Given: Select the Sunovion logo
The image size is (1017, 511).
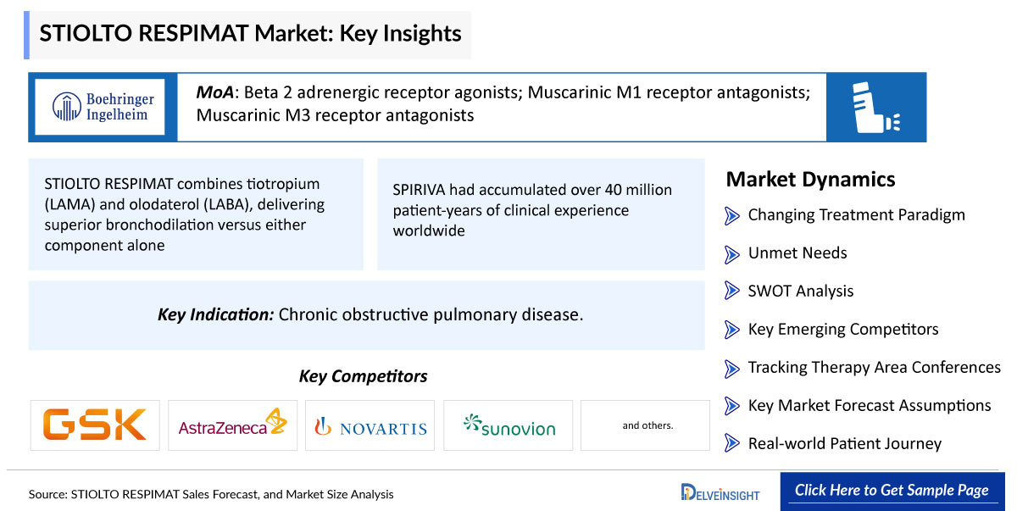Looking at the screenshot, I should [x=508, y=425].
